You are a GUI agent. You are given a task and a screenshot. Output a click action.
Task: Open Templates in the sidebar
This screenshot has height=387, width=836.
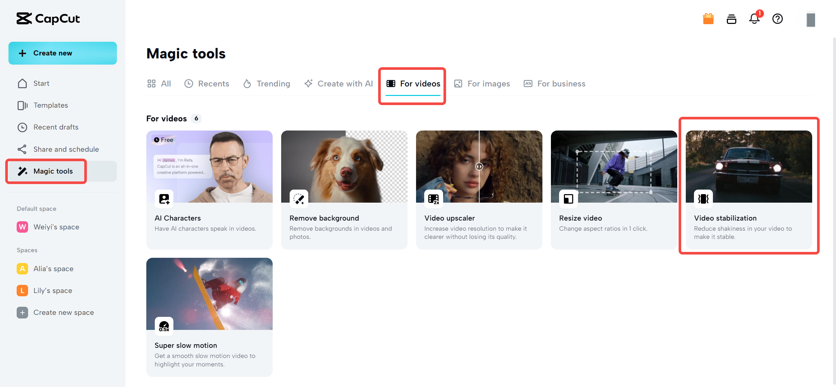click(x=51, y=105)
